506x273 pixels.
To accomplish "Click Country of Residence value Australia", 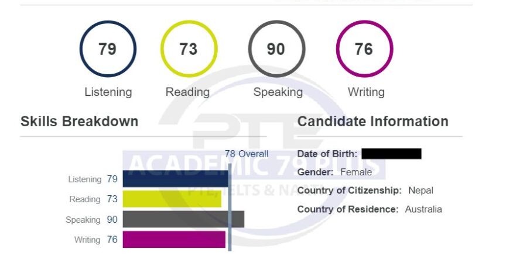I will 423,209.
